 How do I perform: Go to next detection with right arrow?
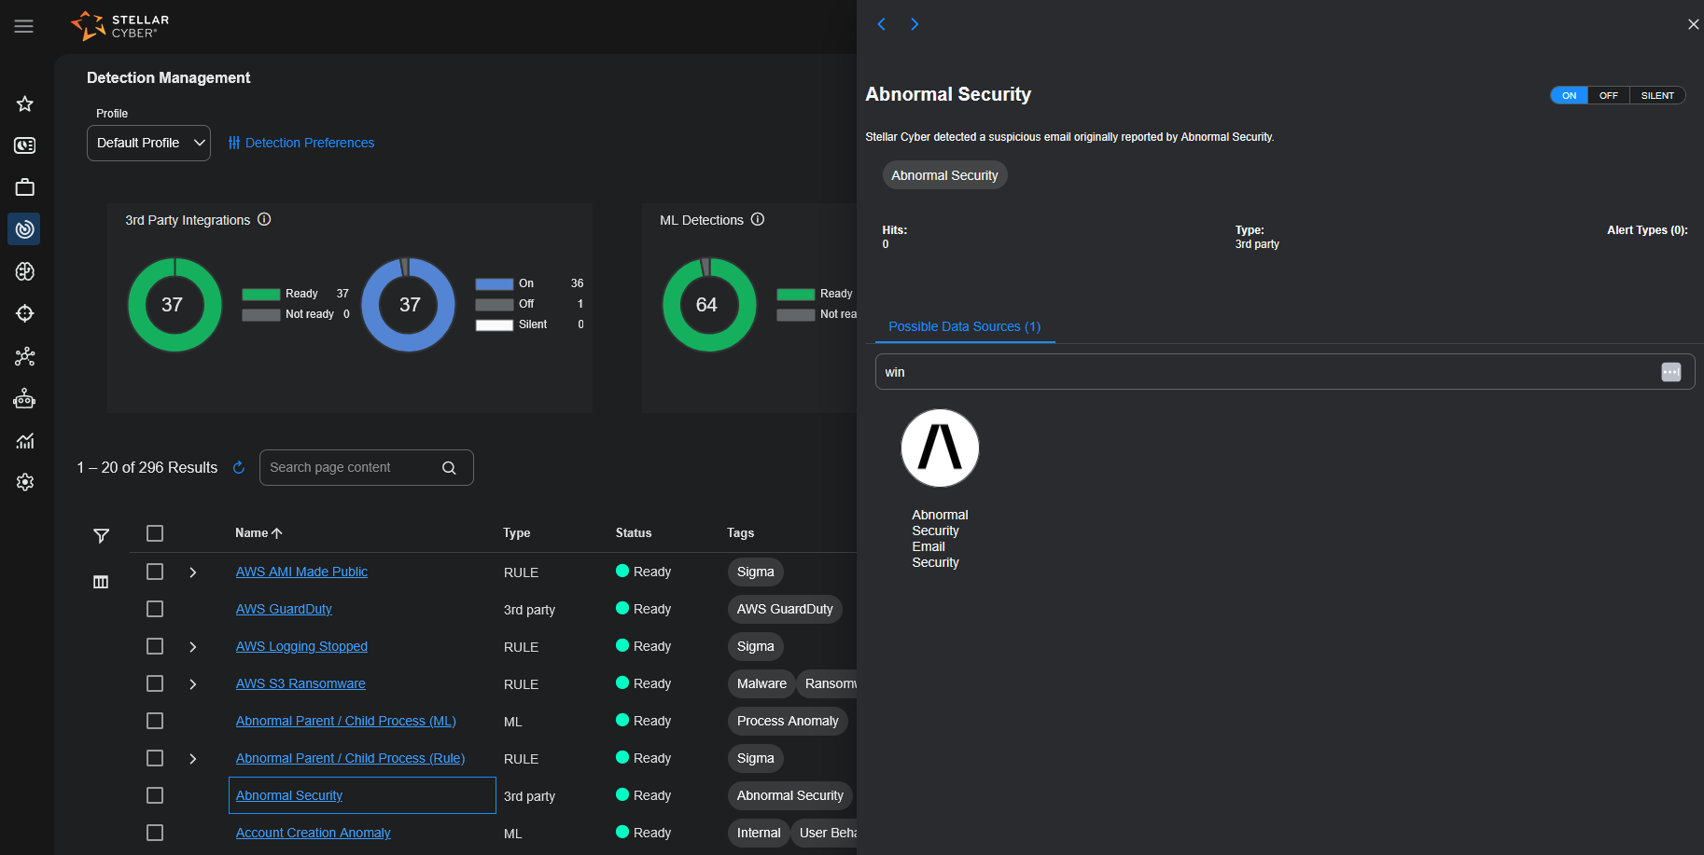tap(915, 24)
